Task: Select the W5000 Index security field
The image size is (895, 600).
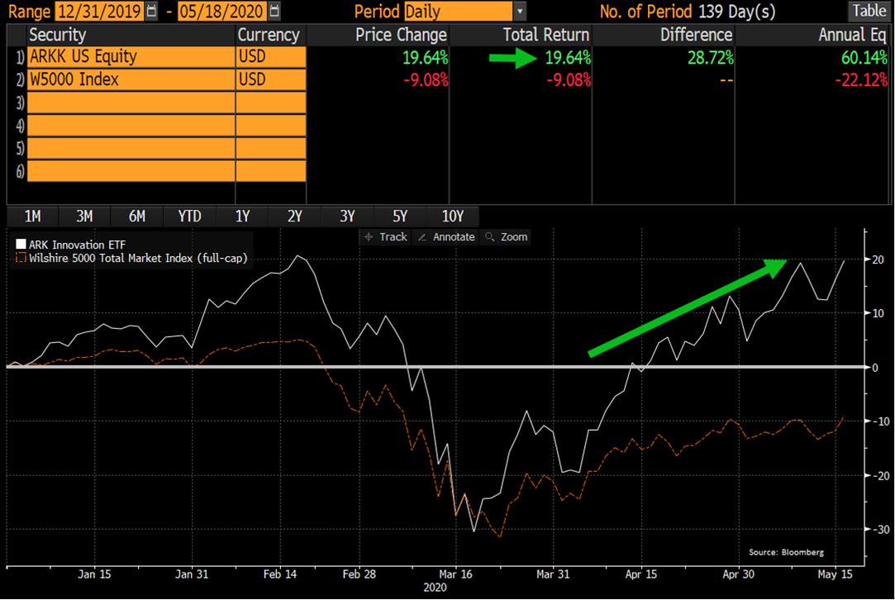Action: click(131, 80)
